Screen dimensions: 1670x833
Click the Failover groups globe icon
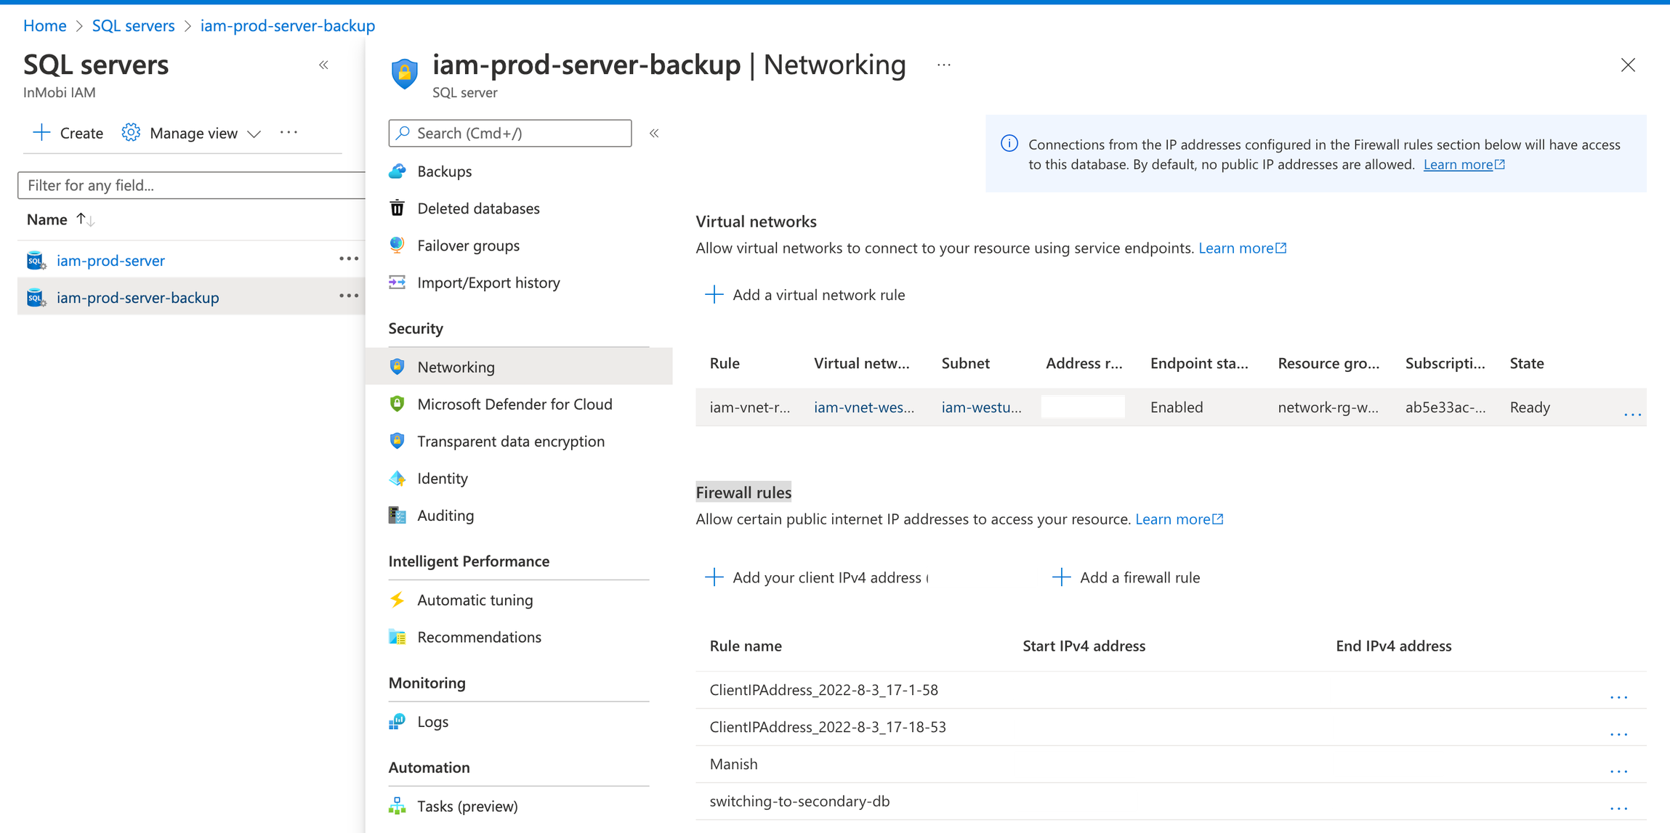click(398, 245)
